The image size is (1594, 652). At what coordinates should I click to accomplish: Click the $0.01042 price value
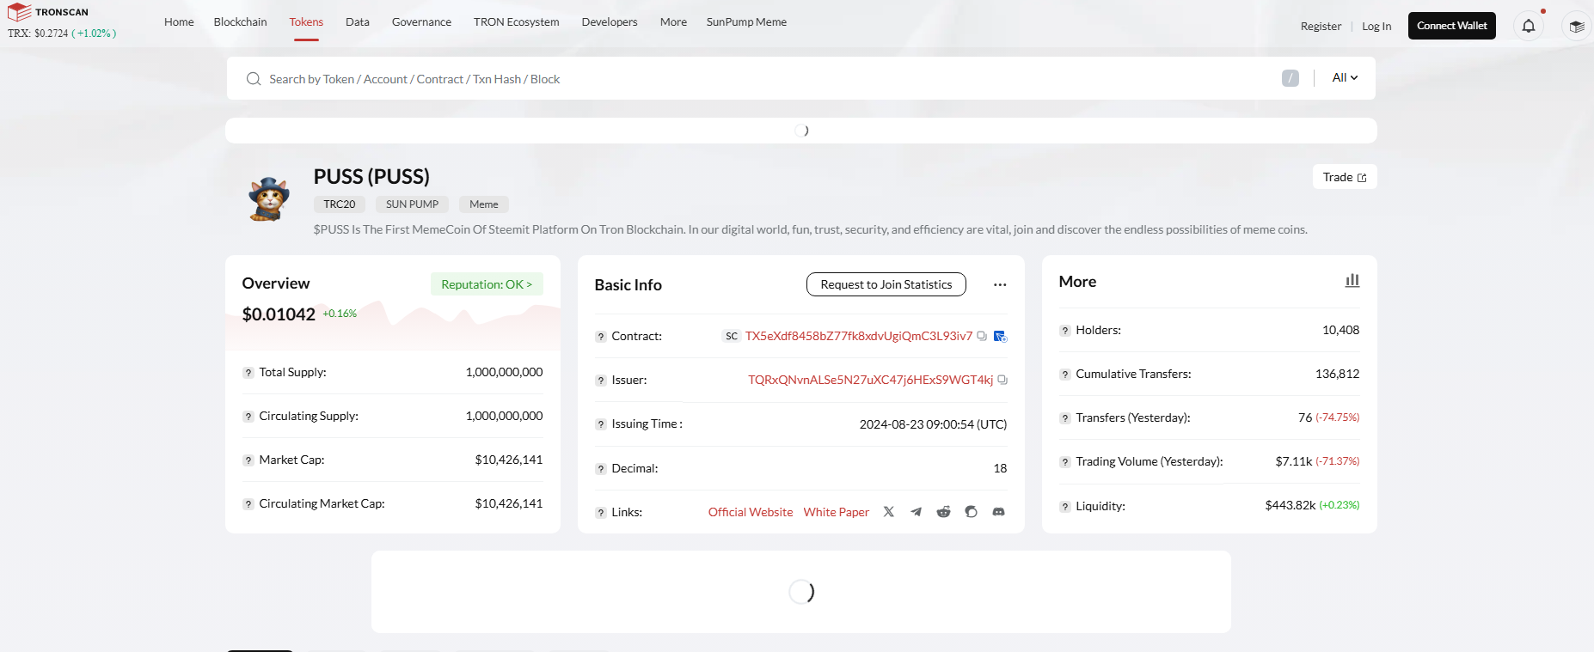coord(279,314)
